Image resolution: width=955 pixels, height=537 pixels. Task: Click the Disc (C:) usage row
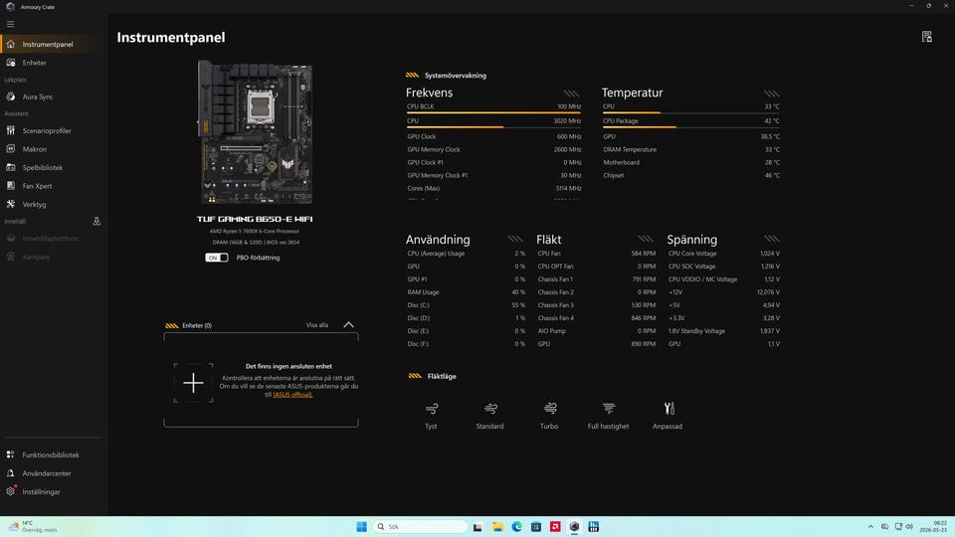click(x=466, y=305)
